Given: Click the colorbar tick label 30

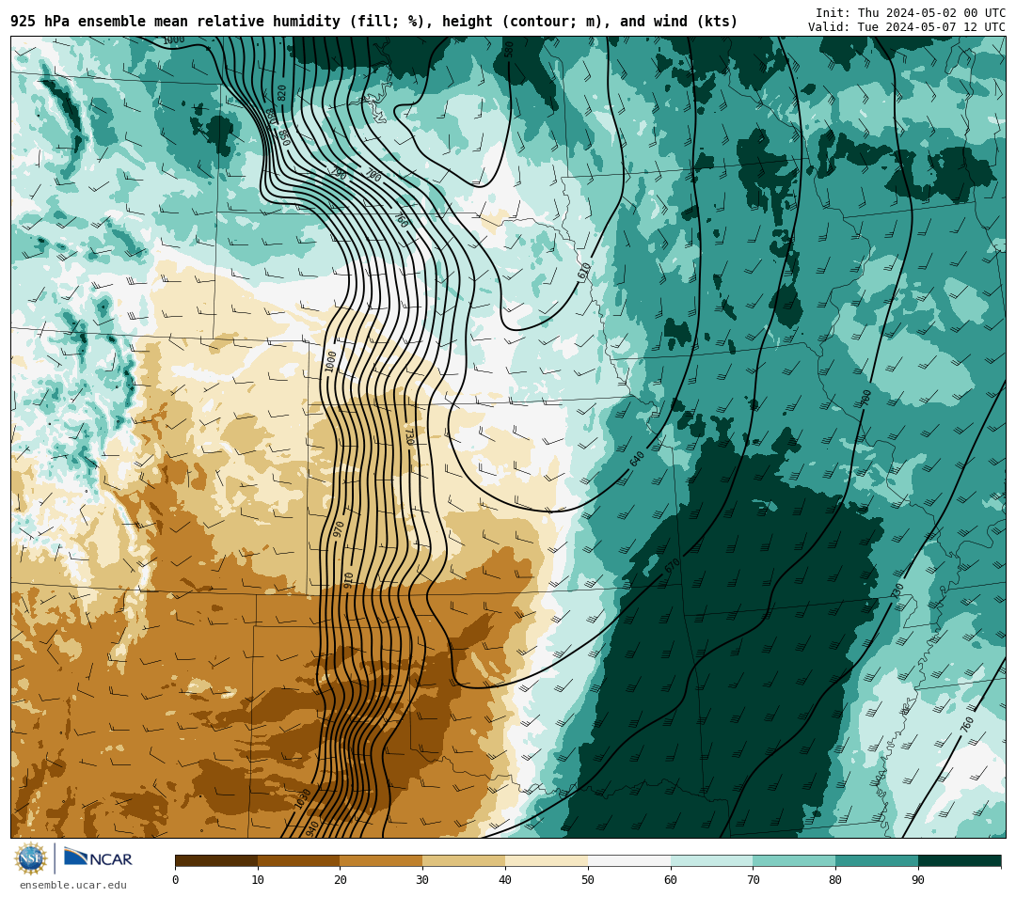Looking at the screenshot, I should (422, 879).
